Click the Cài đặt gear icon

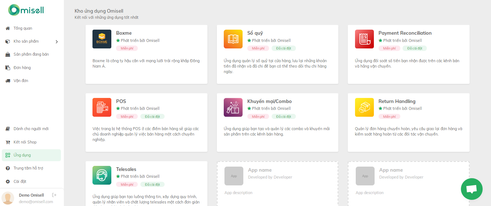tap(8, 181)
